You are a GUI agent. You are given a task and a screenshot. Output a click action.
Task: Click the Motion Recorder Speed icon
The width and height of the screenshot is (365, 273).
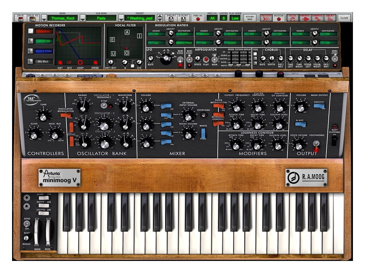(95, 62)
